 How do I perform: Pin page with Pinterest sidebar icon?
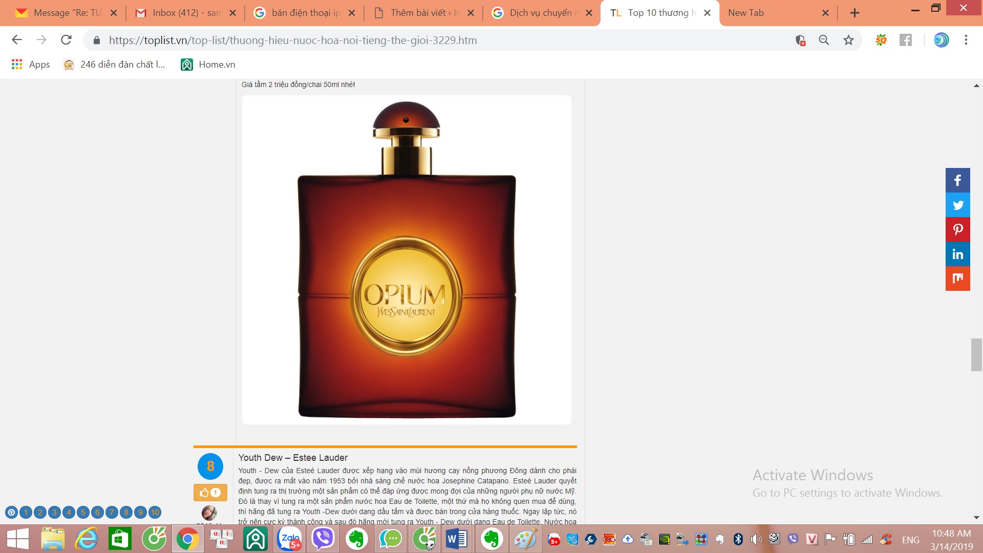pyautogui.click(x=957, y=229)
